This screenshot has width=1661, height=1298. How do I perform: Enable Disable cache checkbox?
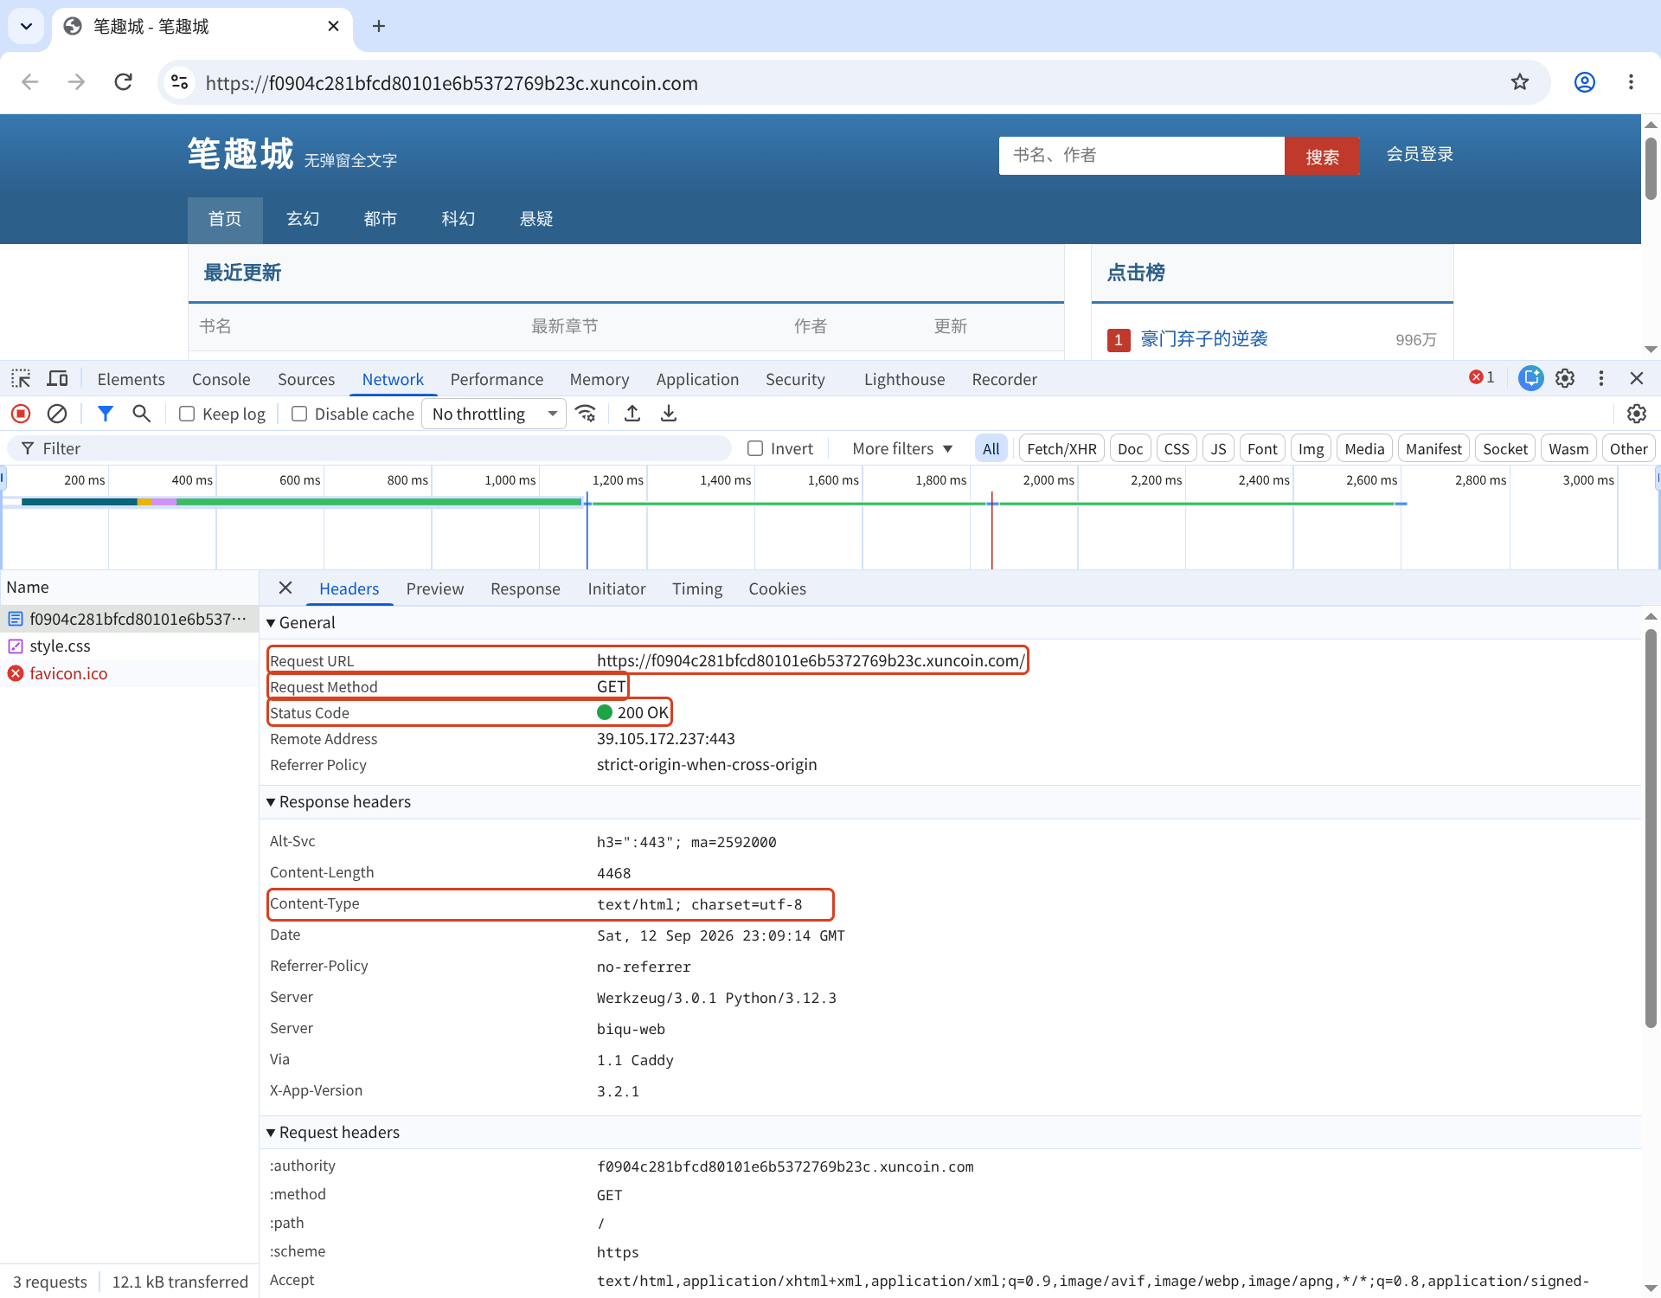pos(299,414)
